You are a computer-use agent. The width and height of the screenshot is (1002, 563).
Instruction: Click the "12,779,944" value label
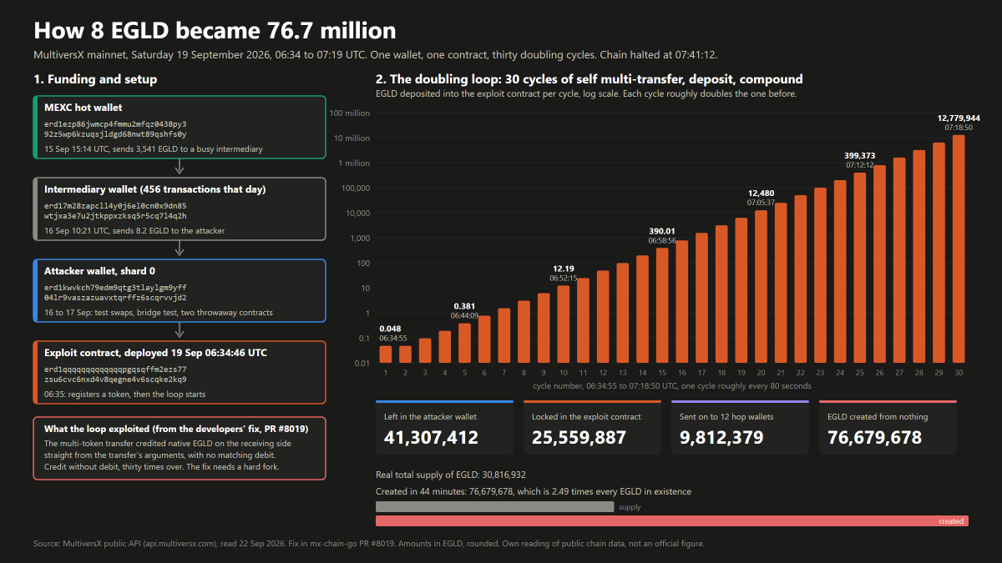coord(959,118)
